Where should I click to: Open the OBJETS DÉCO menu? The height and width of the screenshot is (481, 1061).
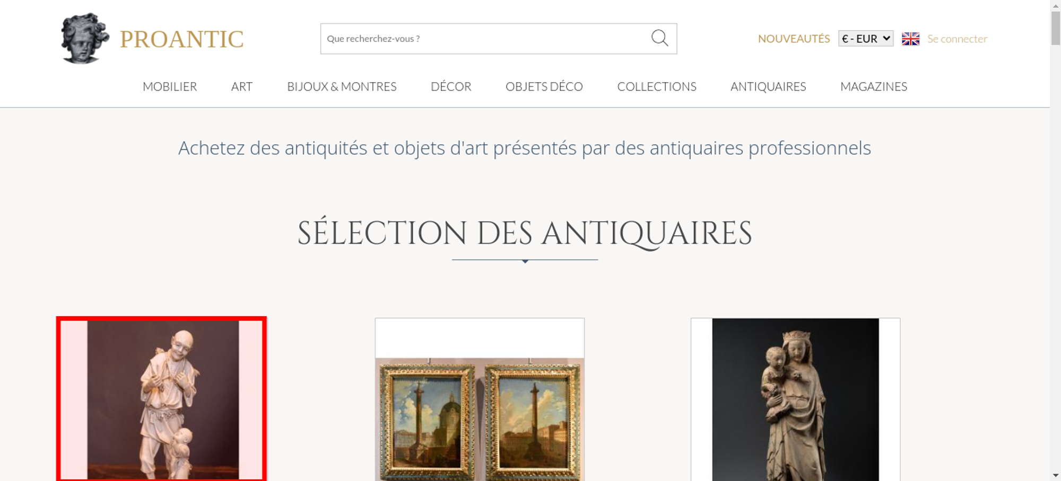tap(544, 86)
